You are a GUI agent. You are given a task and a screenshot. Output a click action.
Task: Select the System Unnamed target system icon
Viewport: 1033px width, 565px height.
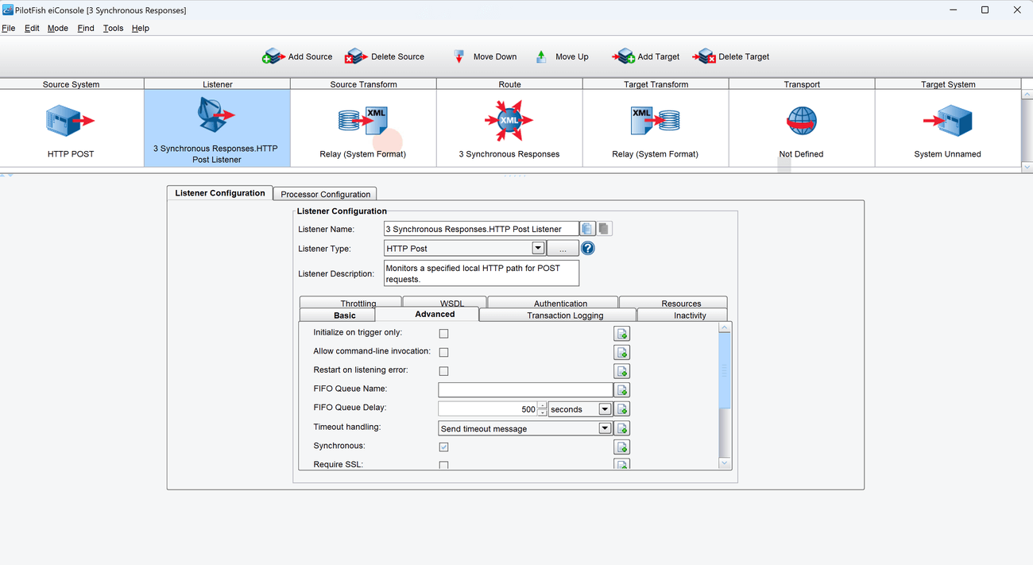coord(947,121)
